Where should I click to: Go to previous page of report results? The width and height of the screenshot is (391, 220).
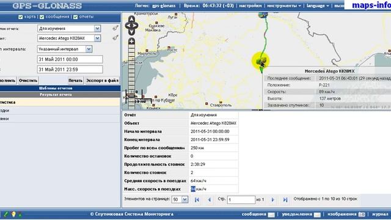point(209,200)
